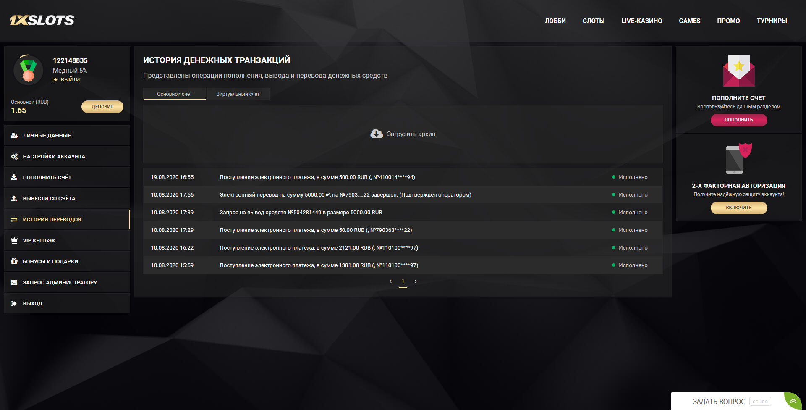The image size is (806, 410).
Task: Click the account number 122148835
Action: click(70, 60)
